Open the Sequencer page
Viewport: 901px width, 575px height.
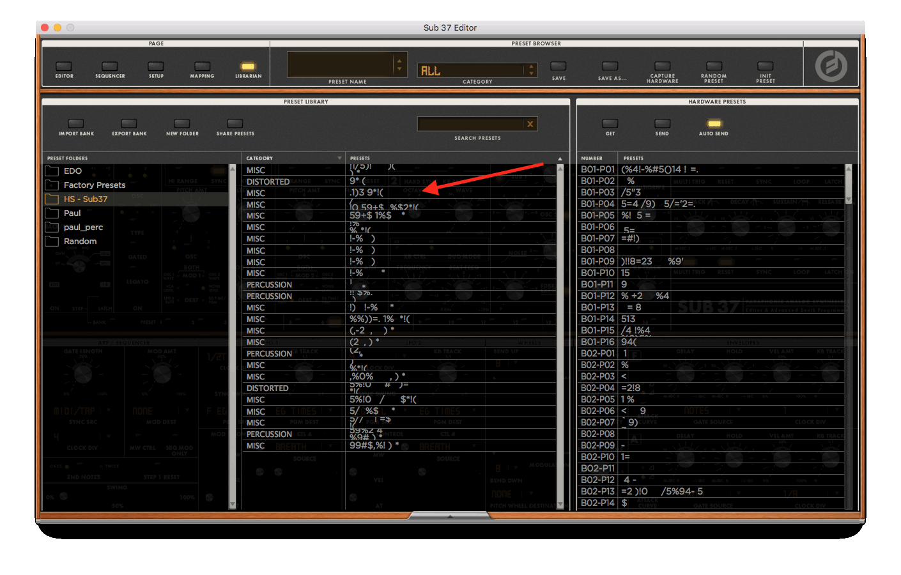(x=110, y=66)
